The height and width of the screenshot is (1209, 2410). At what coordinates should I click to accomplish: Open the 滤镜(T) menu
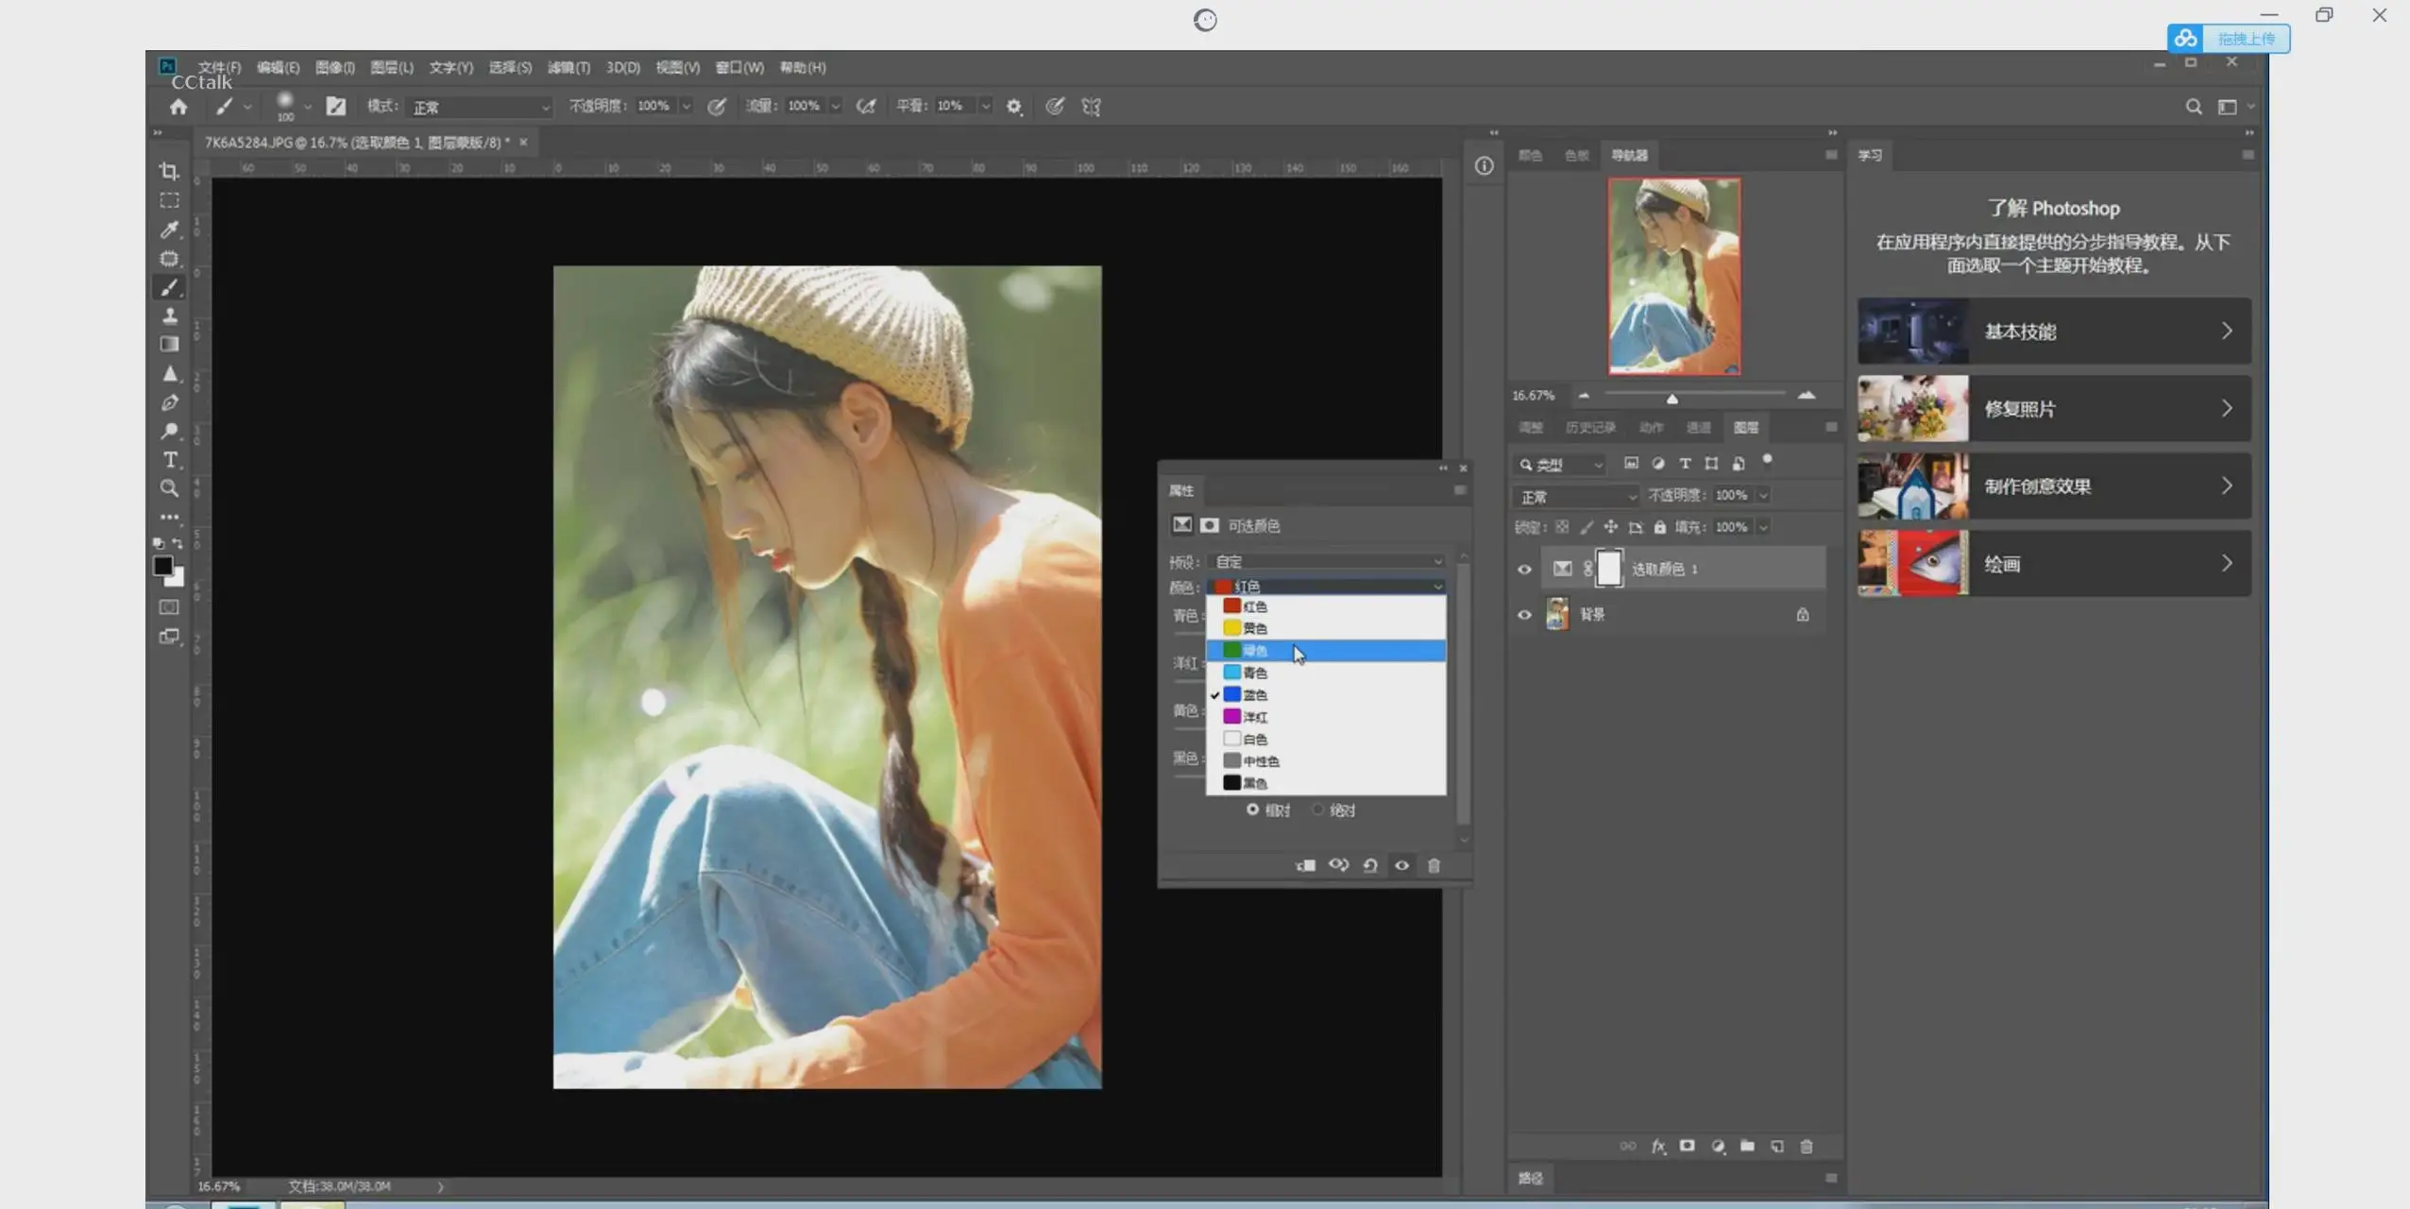(x=569, y=67)
